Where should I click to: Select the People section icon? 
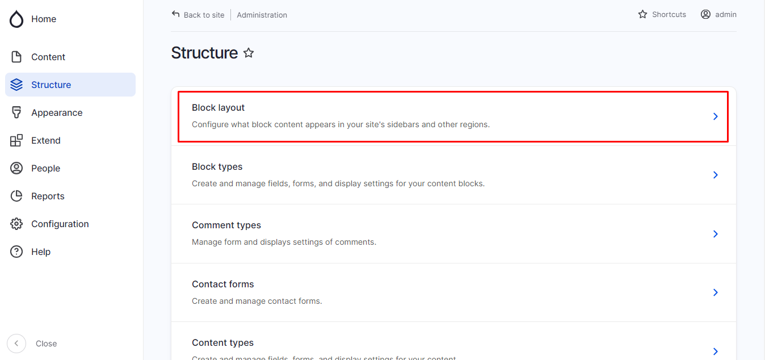click(x=16, y=168)
